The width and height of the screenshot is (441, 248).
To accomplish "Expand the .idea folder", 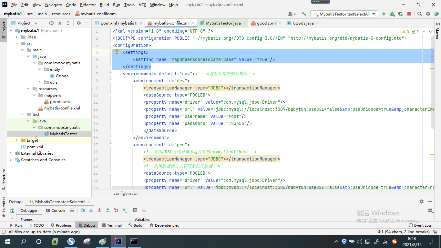I will (17, 37).
